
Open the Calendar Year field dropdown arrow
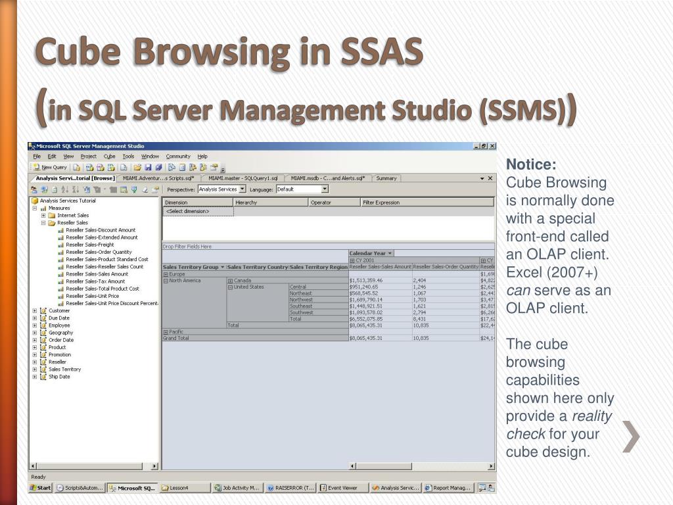[390, 253]
